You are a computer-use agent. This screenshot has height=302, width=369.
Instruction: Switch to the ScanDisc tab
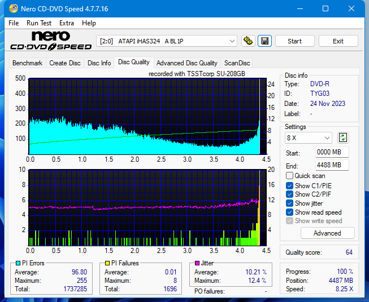[237, 63]
